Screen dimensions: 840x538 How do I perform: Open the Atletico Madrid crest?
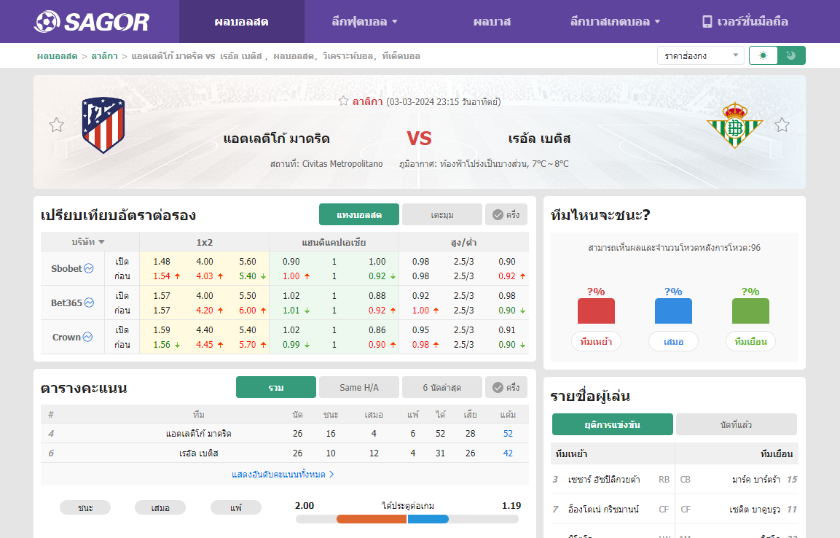coord(103,125)
